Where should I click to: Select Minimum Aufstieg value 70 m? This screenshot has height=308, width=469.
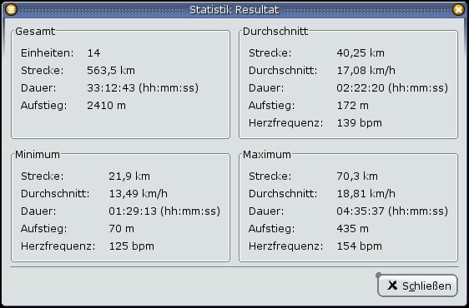(x=122, y=229)
